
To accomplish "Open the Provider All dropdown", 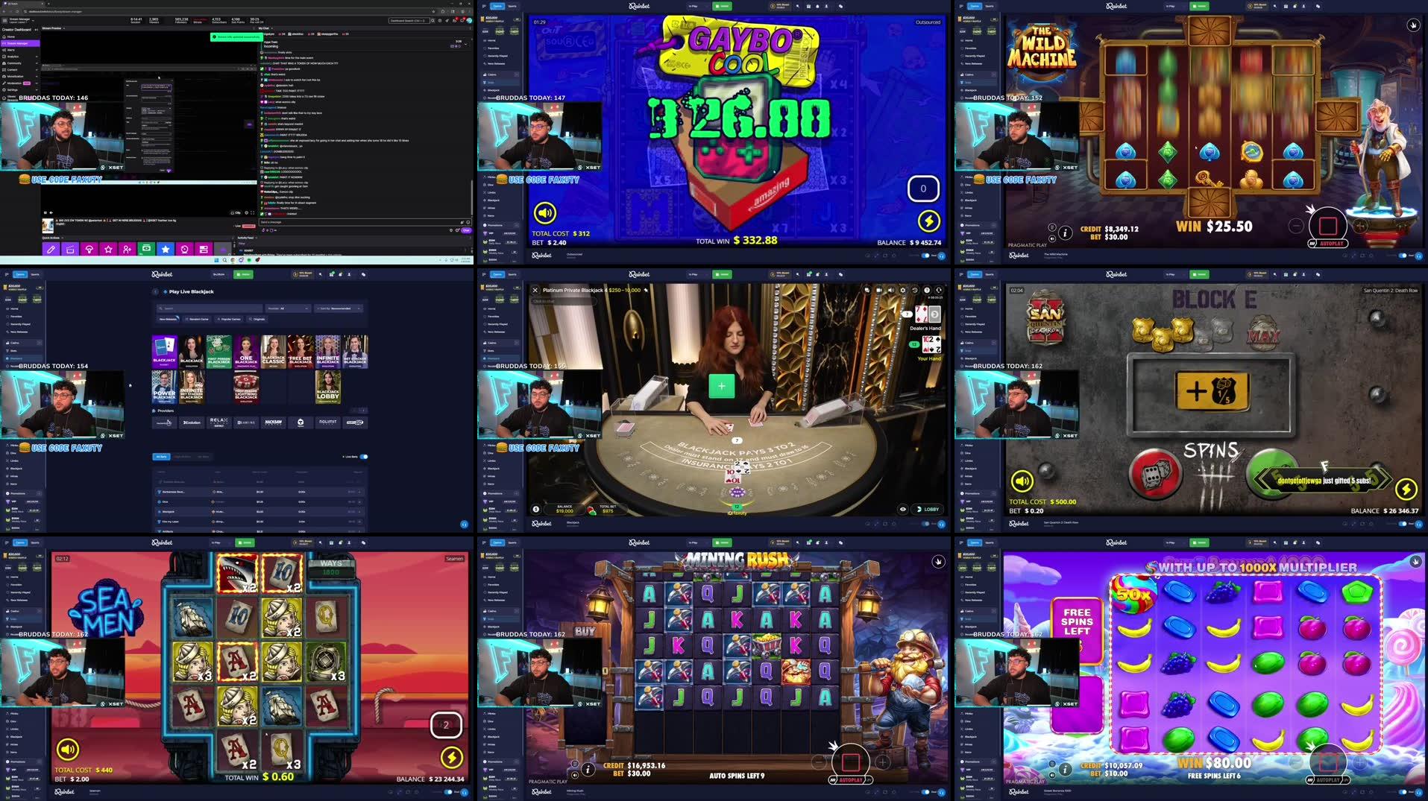I will pos(288,308).
